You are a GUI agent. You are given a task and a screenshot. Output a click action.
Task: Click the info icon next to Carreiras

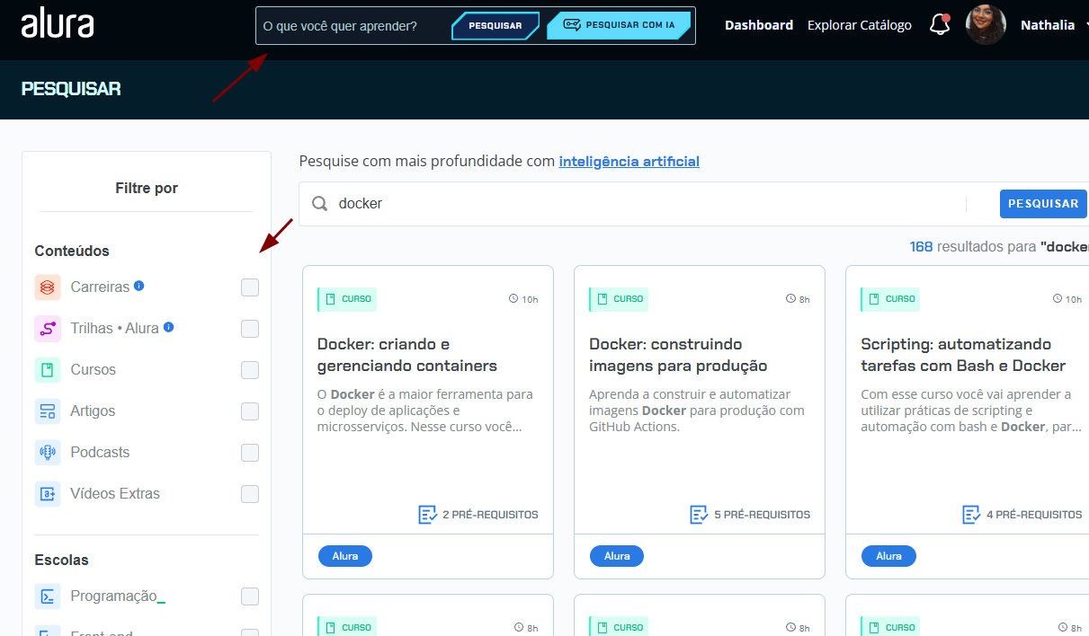point(137,286)
